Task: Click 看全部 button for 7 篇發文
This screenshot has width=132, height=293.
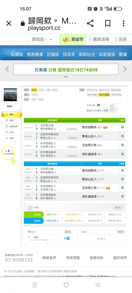Action: point(68,232)
